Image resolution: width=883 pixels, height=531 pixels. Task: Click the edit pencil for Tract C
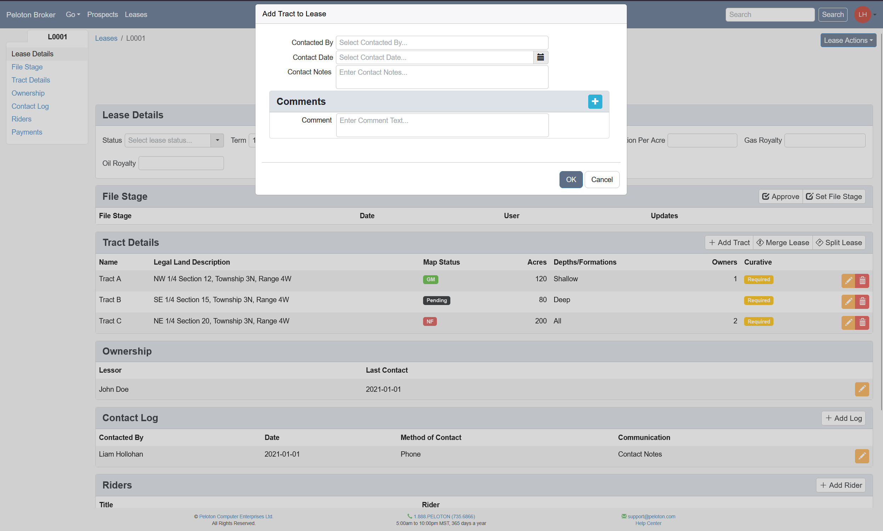(848, 323)
